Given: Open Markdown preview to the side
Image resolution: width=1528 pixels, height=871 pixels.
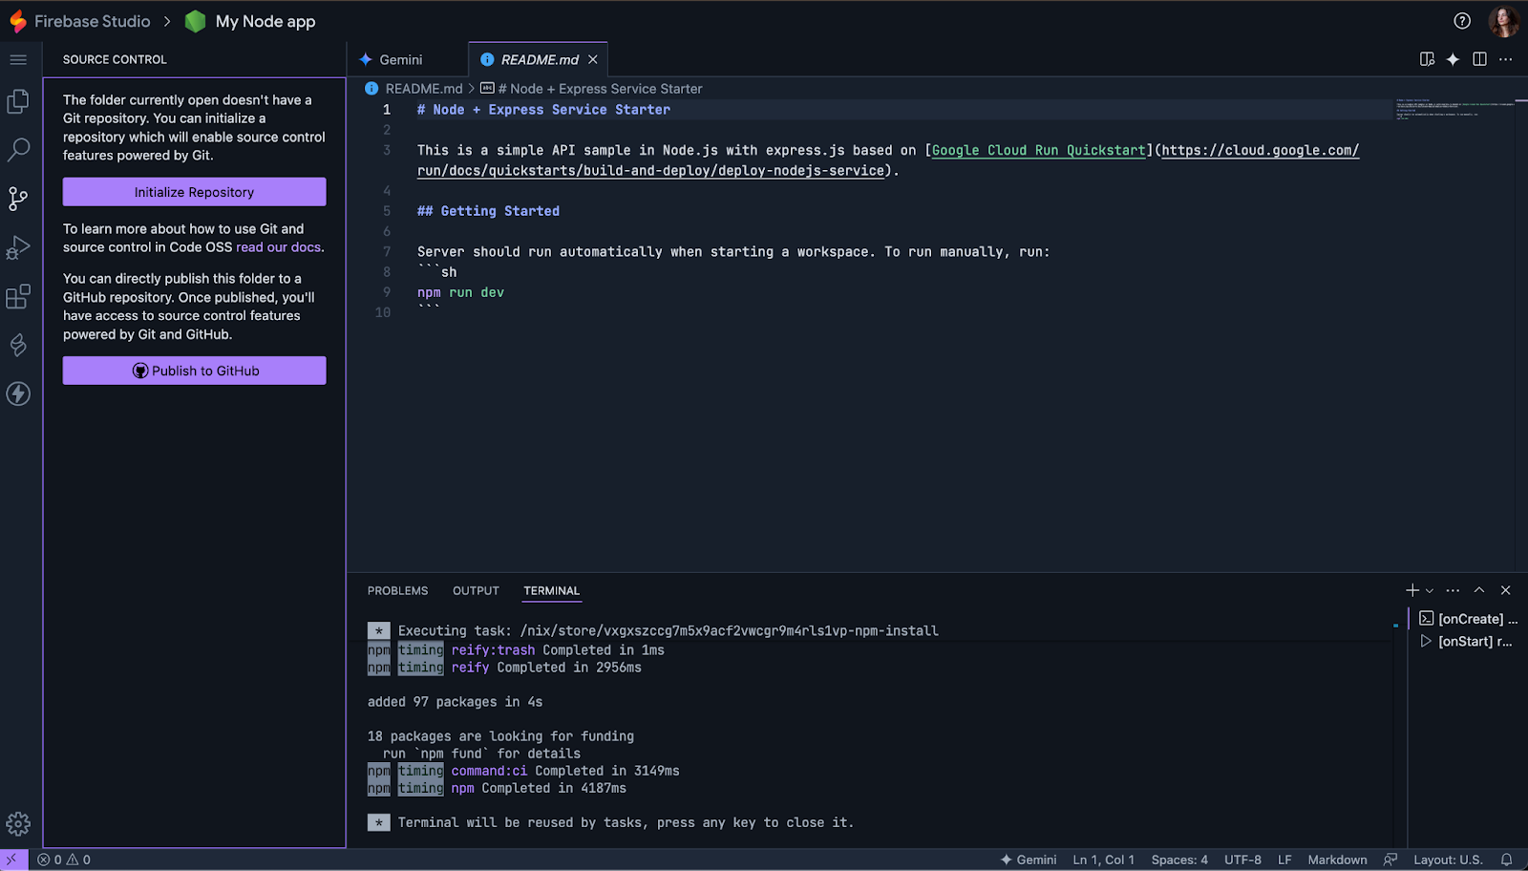Looking at the screenshot, I should click(1427, 59).
